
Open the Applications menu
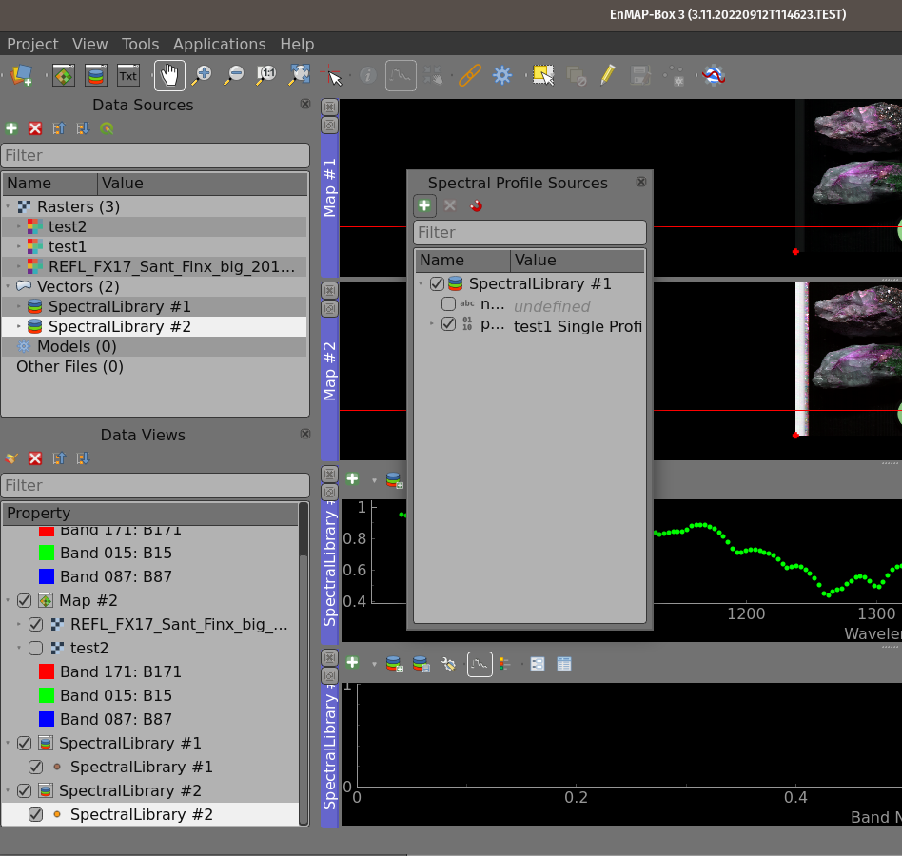click(219, 44)
